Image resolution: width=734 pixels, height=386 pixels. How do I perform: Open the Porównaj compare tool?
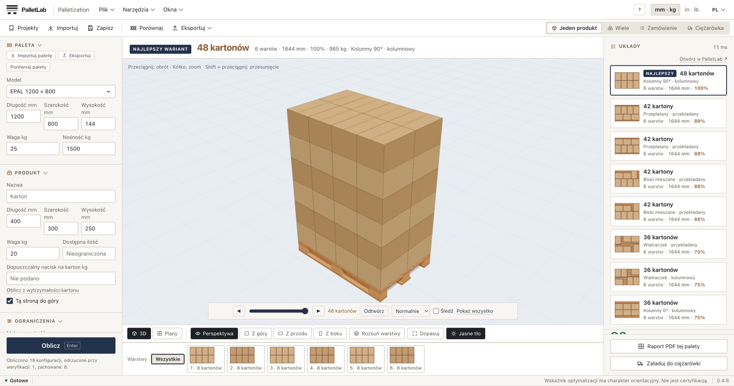click(146, 28)
